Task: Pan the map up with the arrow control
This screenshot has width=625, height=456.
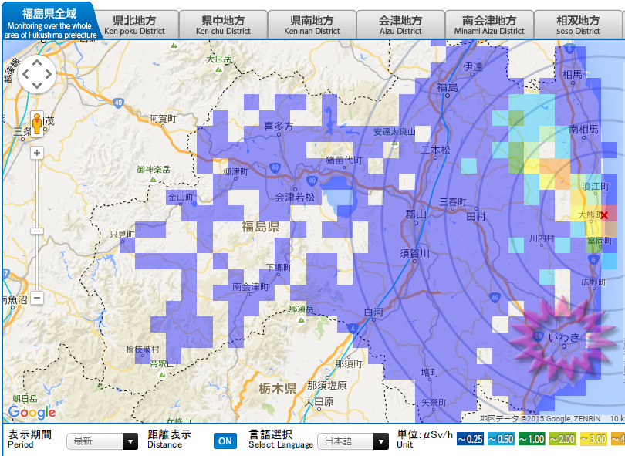Action: click(x=37, y=63)
